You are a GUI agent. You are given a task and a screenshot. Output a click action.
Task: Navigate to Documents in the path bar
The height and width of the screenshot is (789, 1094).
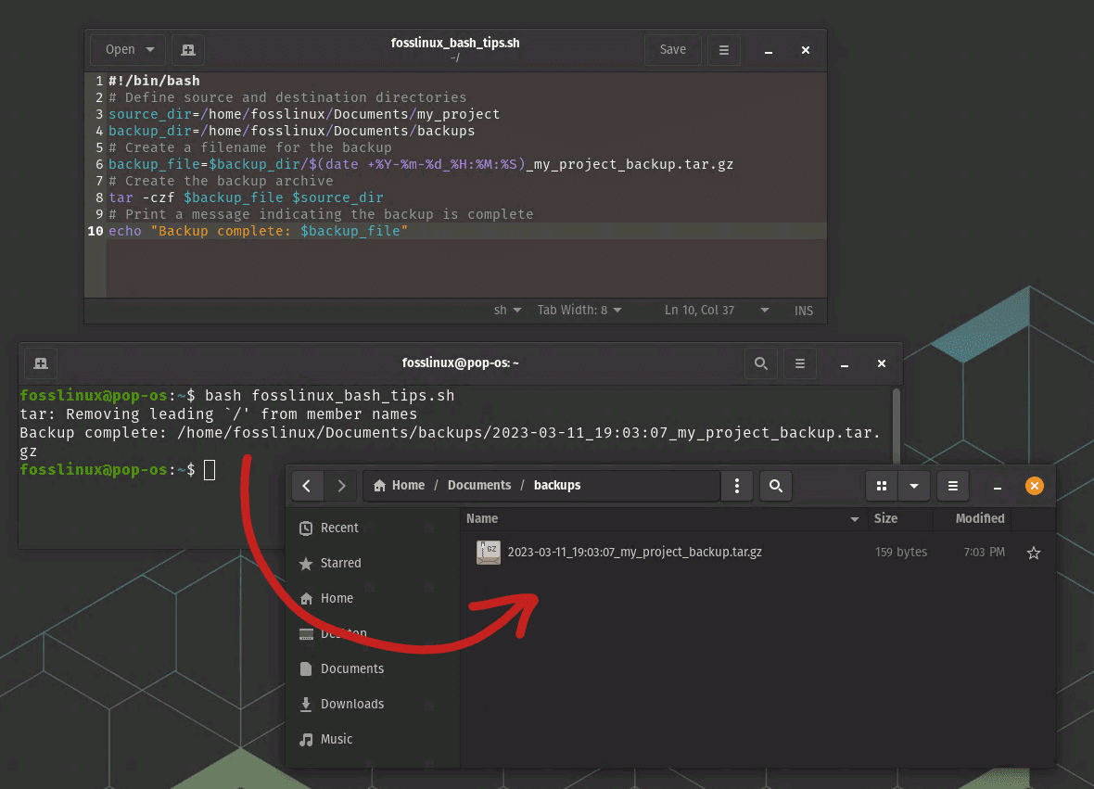[x=479, y=485]
